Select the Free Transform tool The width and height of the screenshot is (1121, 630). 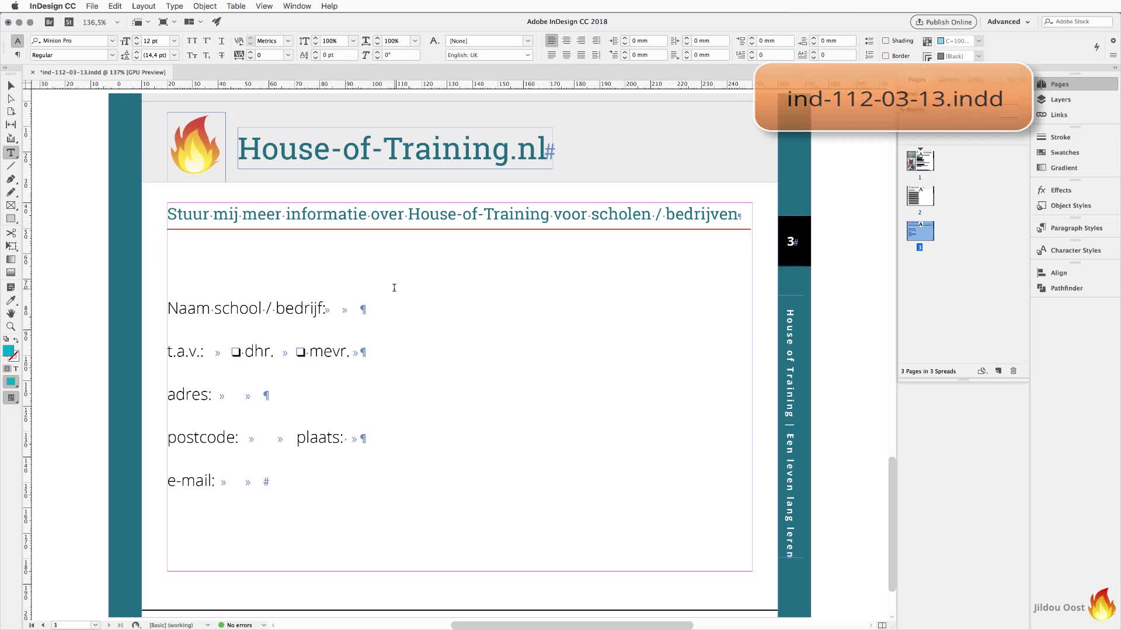pos(11,246)
